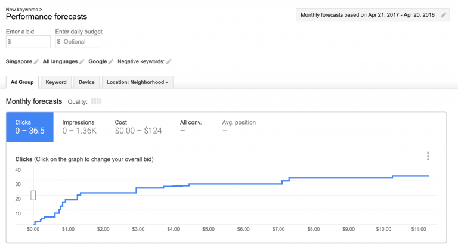Select the Avg. position metric

[x=239, y=127]
